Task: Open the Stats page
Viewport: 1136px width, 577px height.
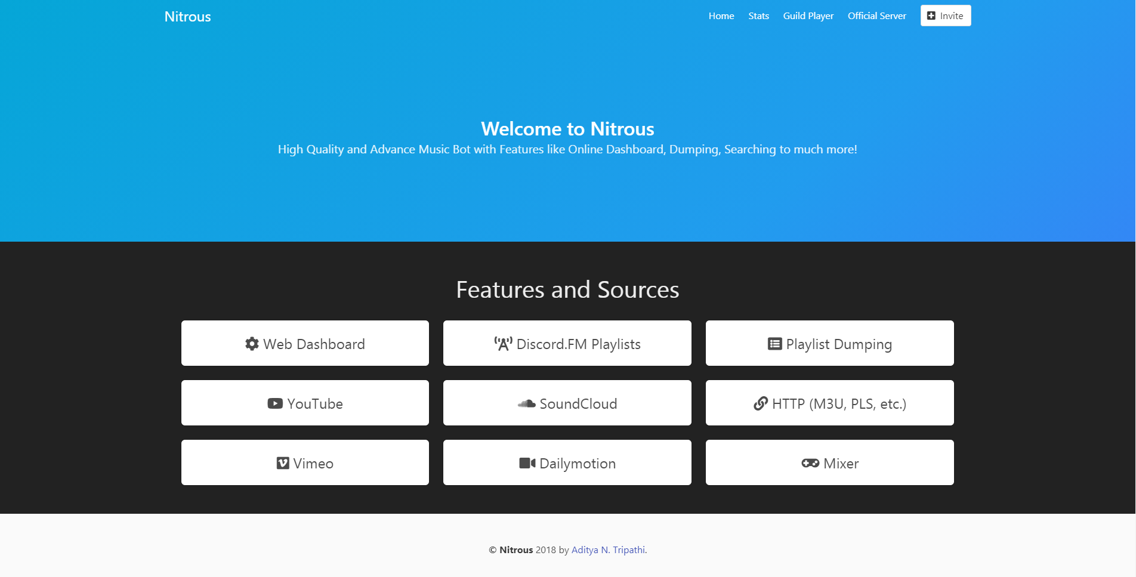Action: click(759, 16)
